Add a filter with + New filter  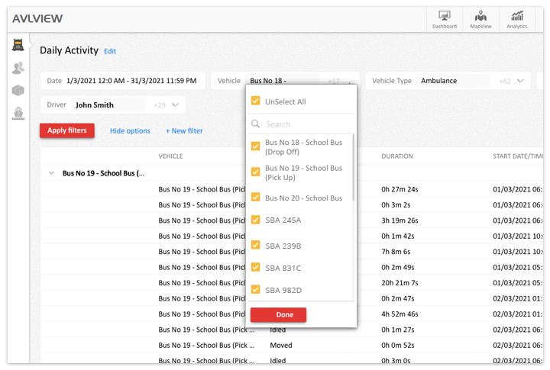184,130
